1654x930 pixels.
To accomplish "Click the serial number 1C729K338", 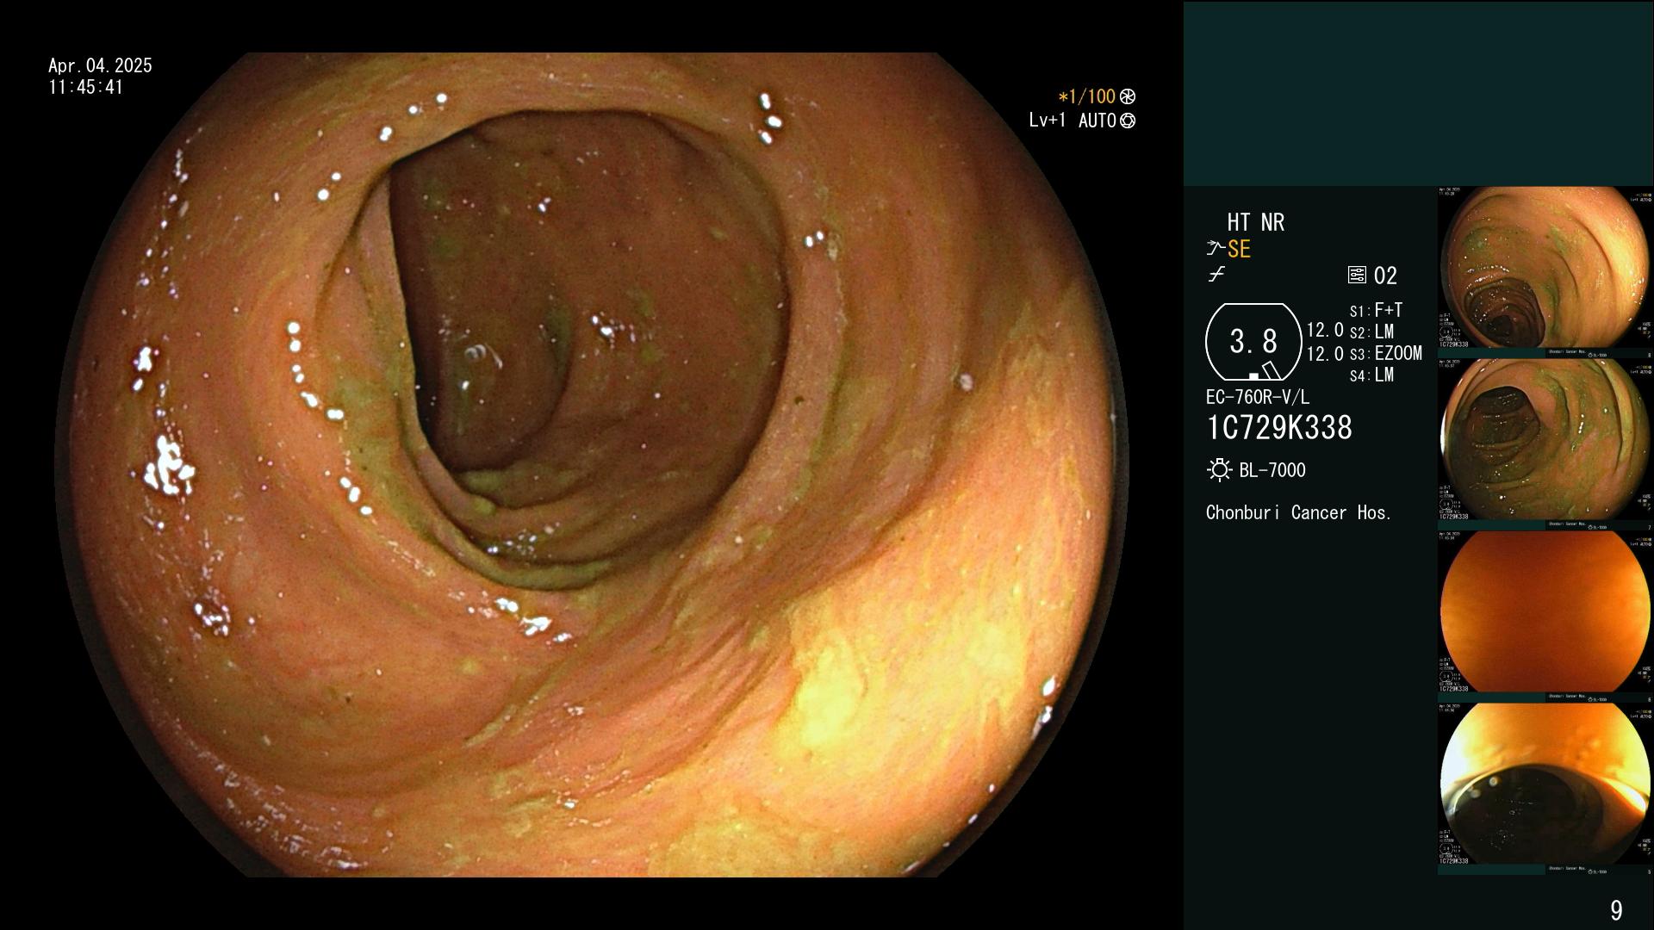I will (1279, 428).
